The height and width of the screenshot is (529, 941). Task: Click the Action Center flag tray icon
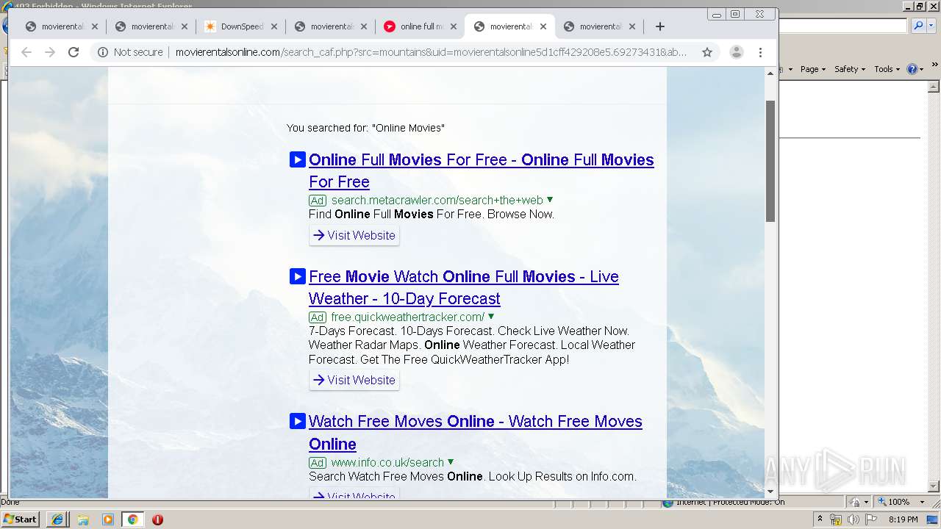click(x=871, y=519)
